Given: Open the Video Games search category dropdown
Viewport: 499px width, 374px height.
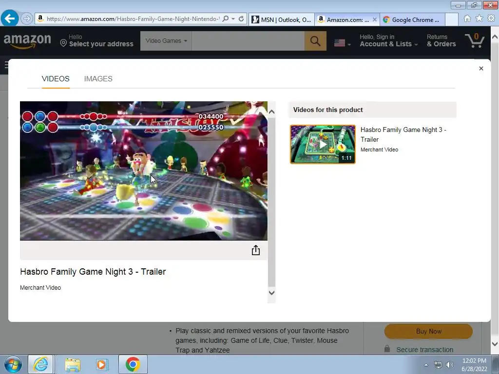Looking at the screenshot, I should pyautogui.click(x=166, y=41).
